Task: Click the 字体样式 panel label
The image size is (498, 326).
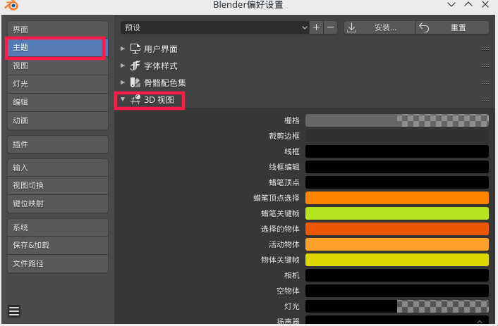Action: point(161,66)
